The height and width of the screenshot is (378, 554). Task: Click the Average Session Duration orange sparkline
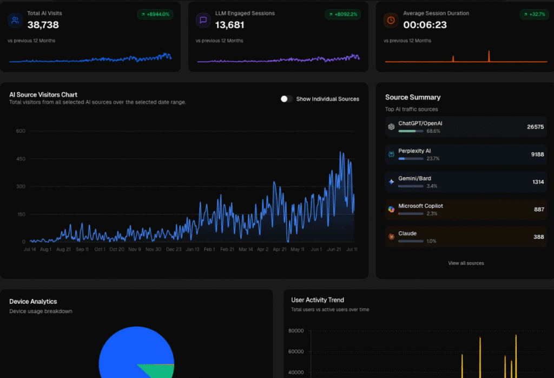coord(465,60)
